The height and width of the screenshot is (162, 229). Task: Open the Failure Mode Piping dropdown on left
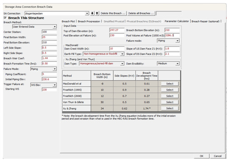pos(55,69)
